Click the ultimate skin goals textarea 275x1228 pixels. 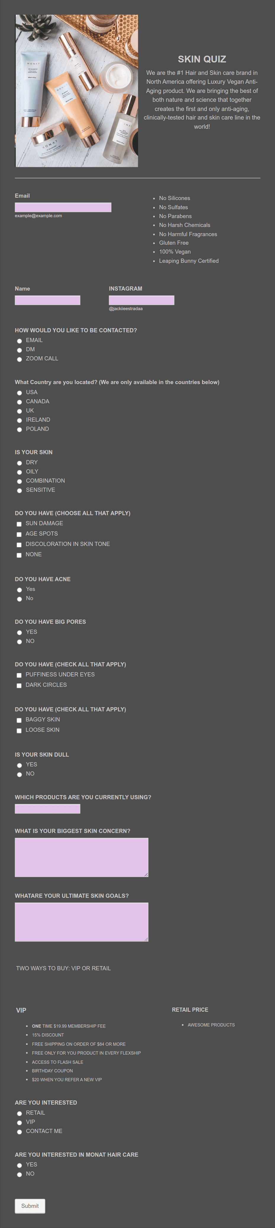(82, 922)
